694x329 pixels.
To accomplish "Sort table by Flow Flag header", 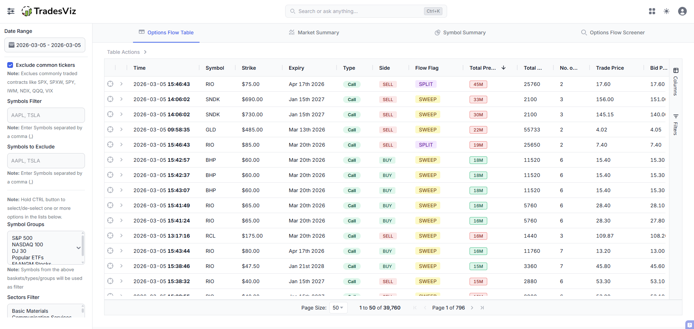I will tap(427, 68).
